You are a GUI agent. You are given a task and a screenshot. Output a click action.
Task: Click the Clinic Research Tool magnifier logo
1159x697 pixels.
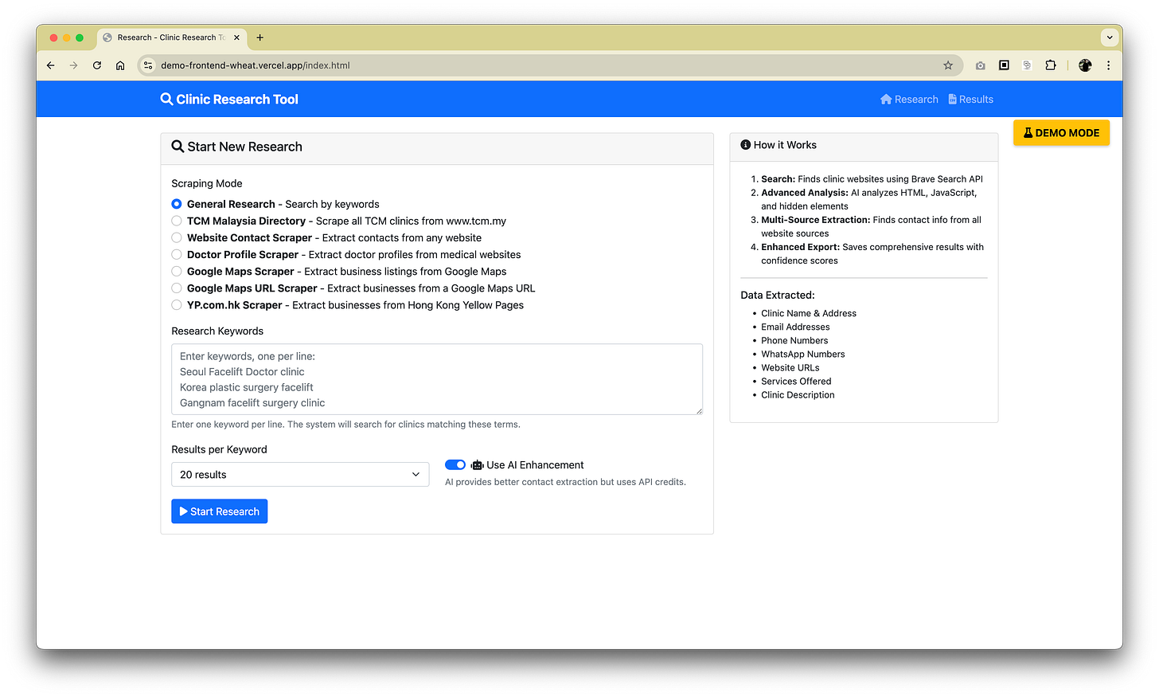(166, 99)
